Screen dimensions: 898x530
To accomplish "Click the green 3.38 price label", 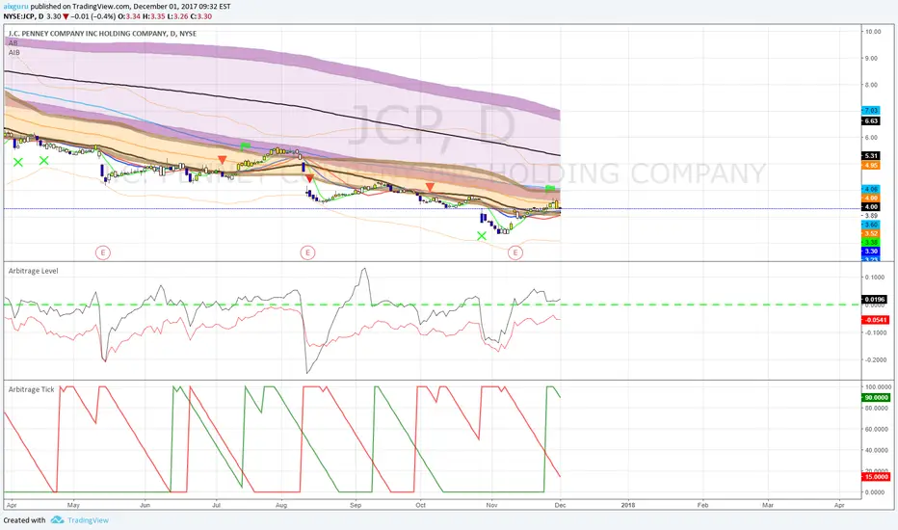I will point(870,243).
